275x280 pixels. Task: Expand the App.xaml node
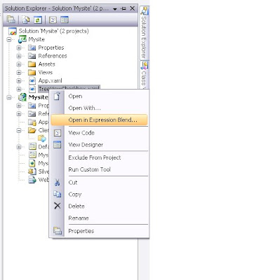click(19, 80)
